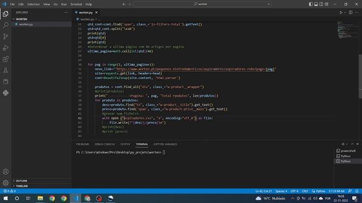
Task: Collapse the WORTEN folder section
Action: coord(41,19)
